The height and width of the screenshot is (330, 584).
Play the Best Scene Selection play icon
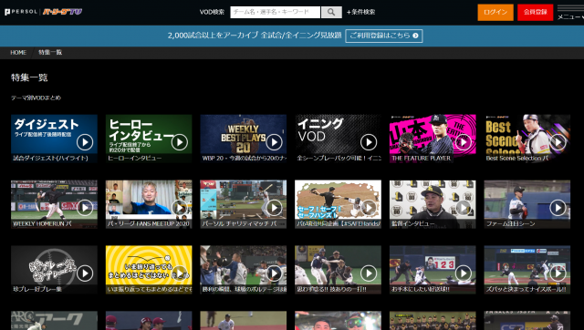[x=558, y=142]
